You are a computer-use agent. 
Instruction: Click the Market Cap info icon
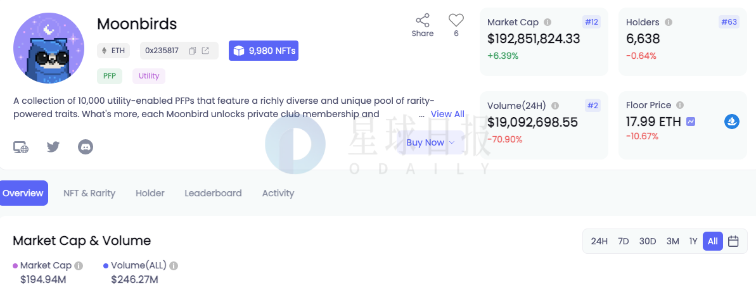548,22
